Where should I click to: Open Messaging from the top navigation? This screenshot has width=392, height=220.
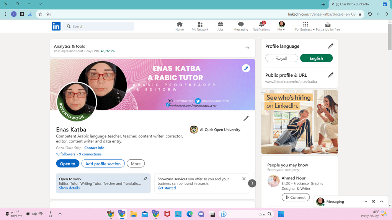tap(240, 26)
